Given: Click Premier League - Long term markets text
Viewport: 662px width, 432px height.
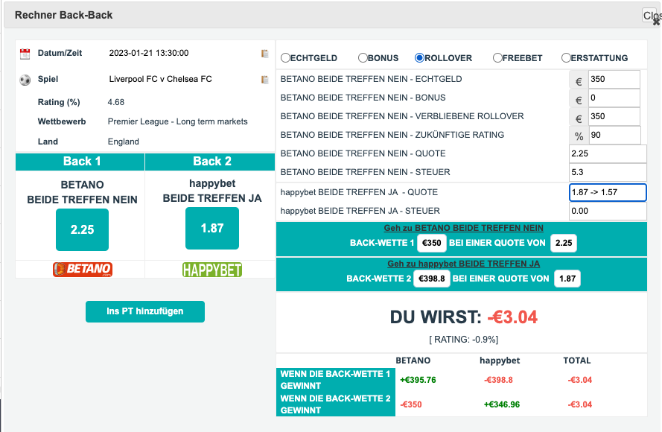Looking at the screenshot, I should click(178, 121).
